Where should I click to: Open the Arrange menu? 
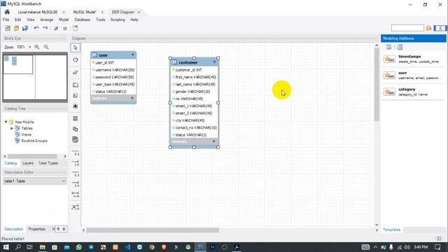[x=47, y=20]
